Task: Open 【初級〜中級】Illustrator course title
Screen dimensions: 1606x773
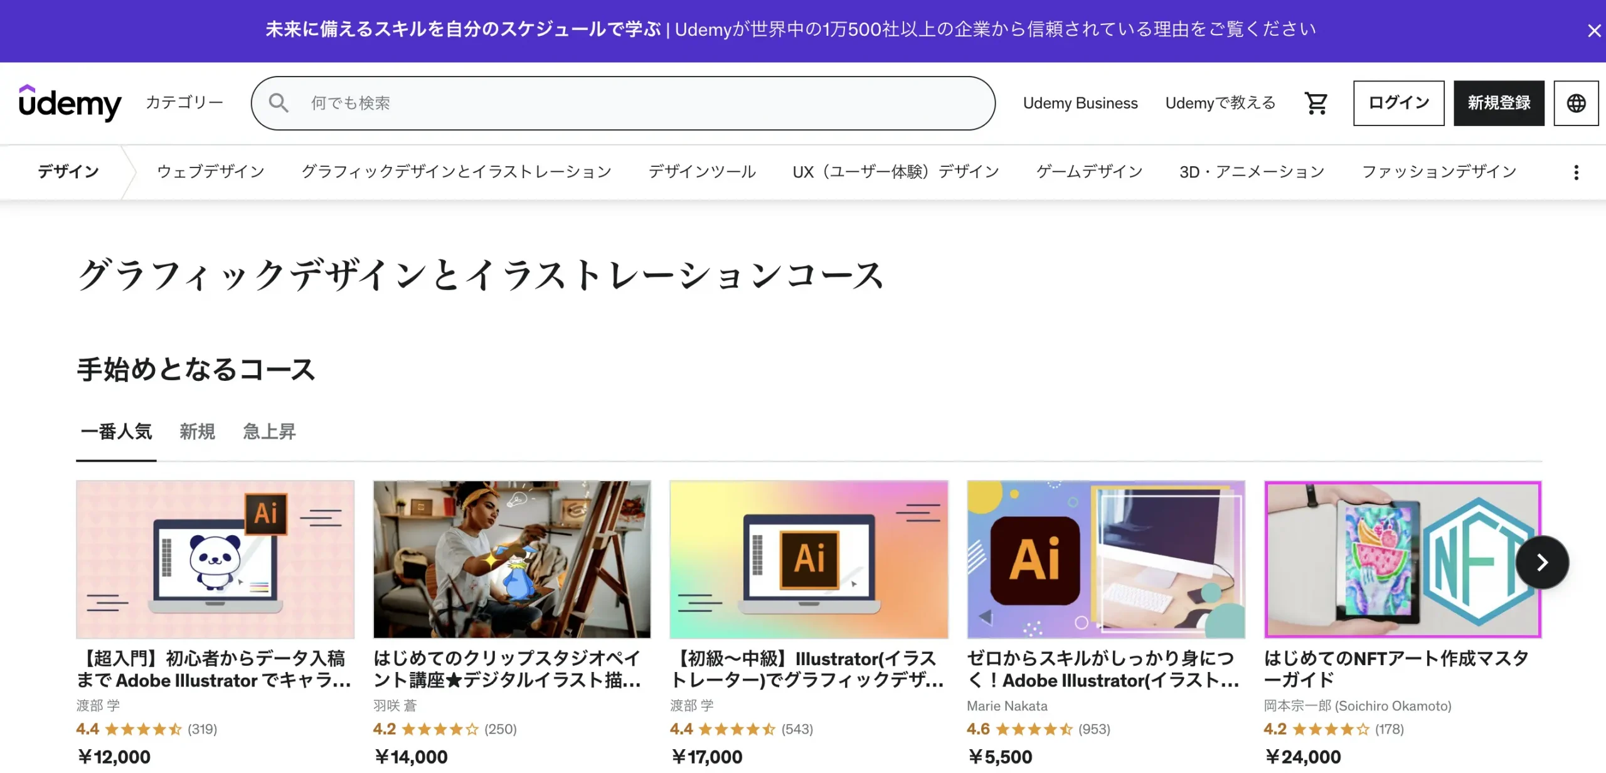Action: 807,669
